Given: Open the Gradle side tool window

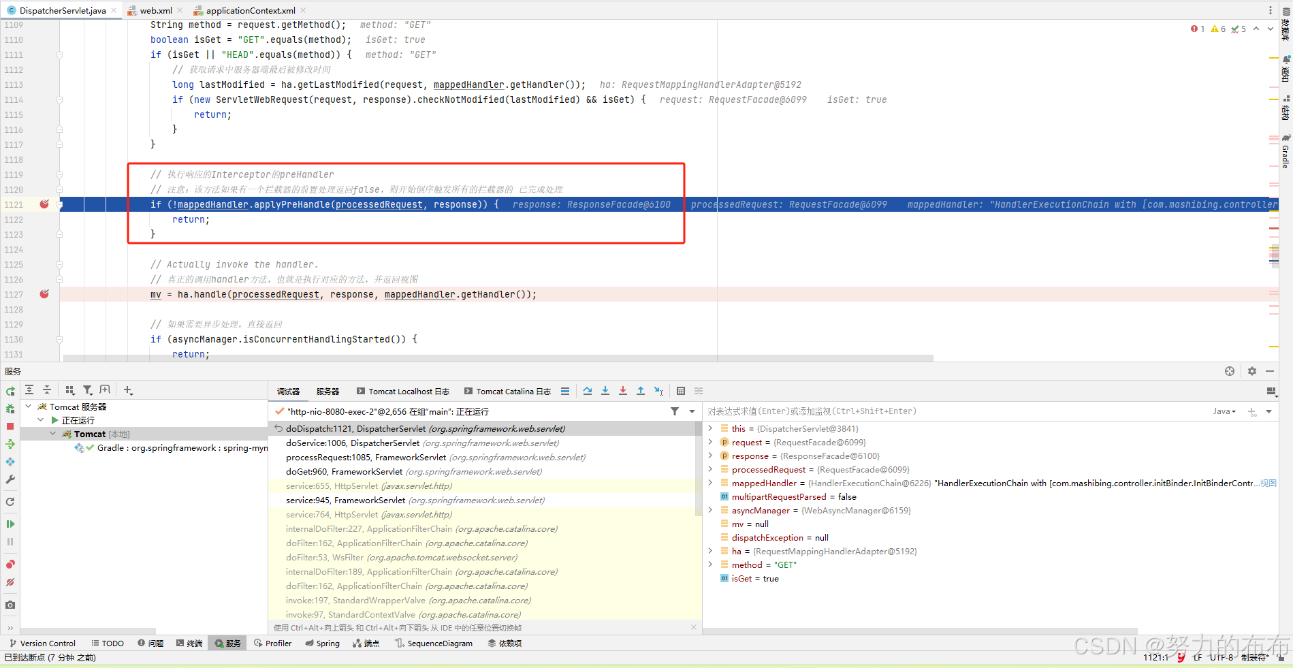Looking at the screenshot, I should (x=1286, y=151).
